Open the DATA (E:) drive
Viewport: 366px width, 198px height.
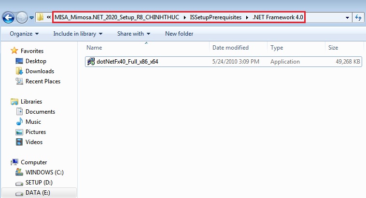click(38, 193)
